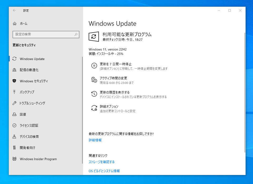The height and width of the screenshot is (184, 253).
Task: Click the バックアップ upload arrow icon
Action: click(14, 92)
